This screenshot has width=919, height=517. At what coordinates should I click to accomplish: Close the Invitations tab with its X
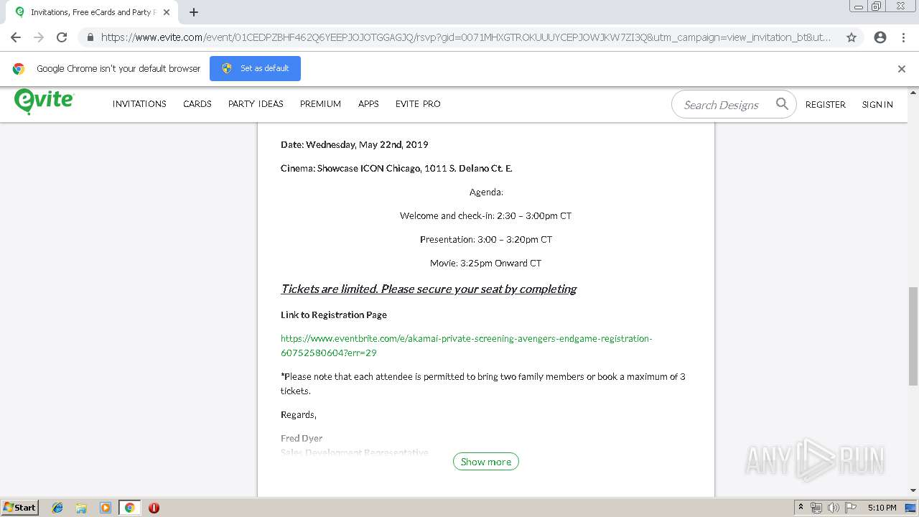(167, 12)
